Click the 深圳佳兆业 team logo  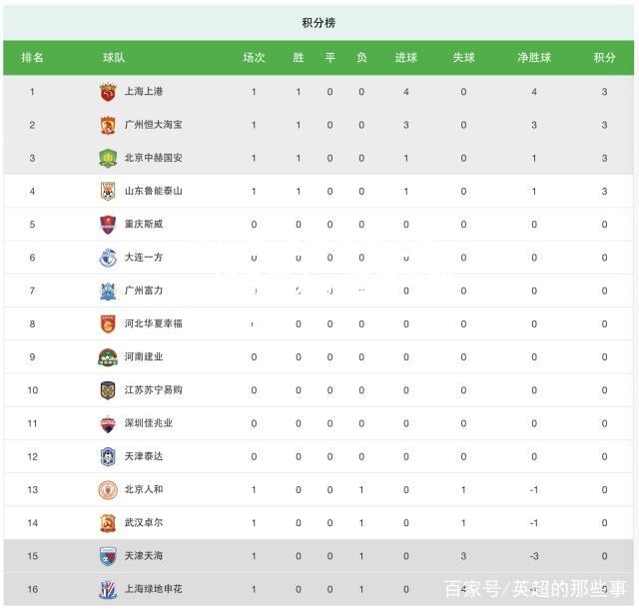(108, 423)
